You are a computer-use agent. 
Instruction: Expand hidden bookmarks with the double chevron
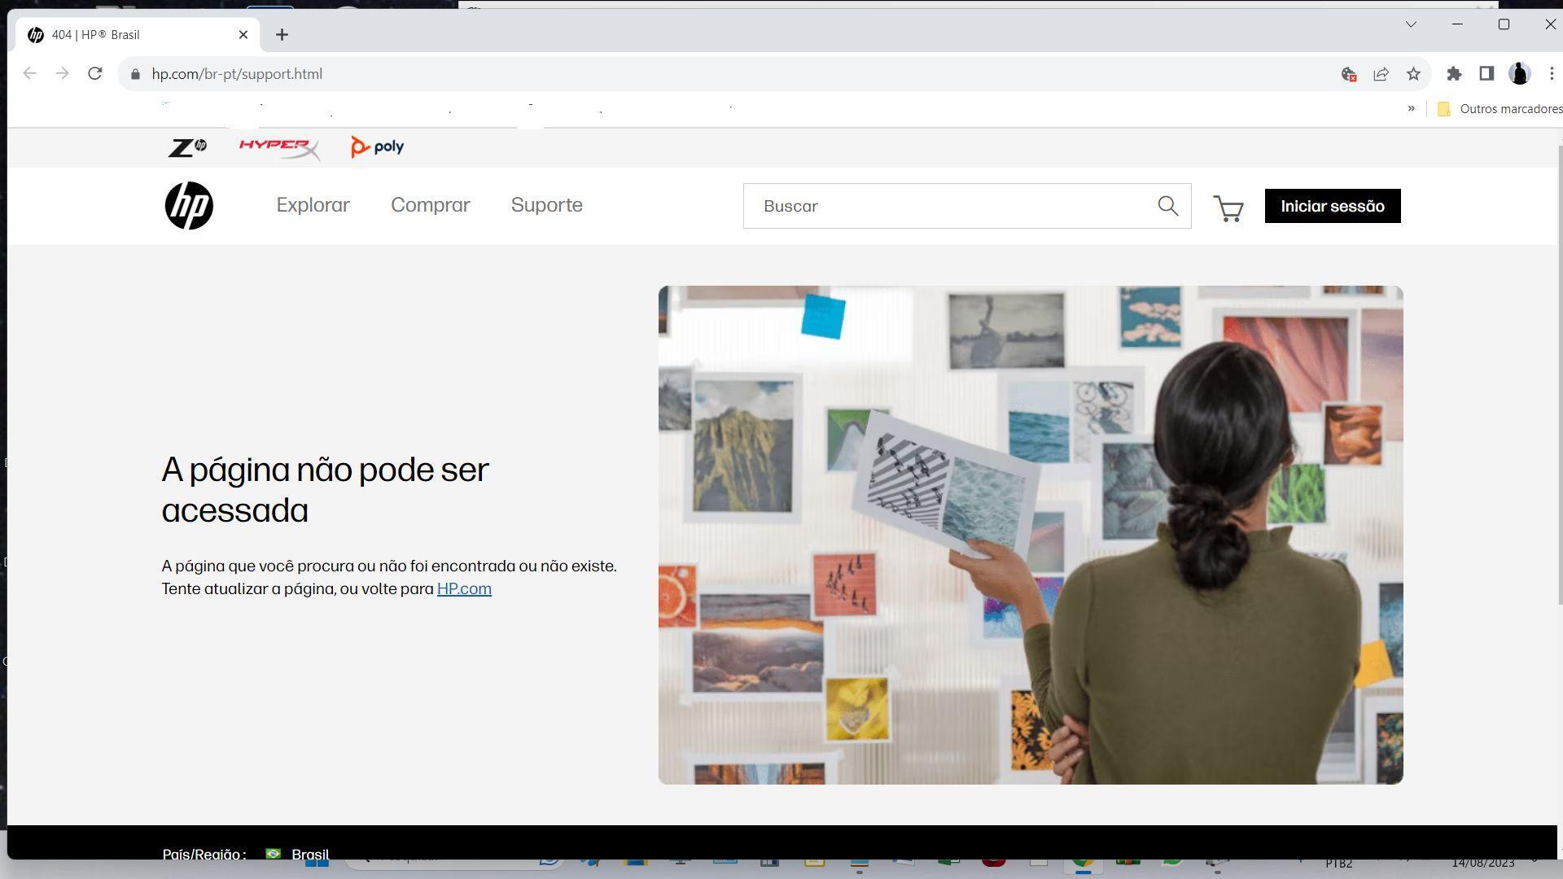pos(1412,108)
